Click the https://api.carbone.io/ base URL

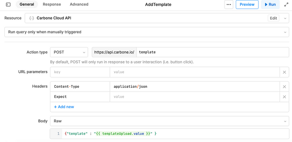pyautogui.click(x=114, y=52)
